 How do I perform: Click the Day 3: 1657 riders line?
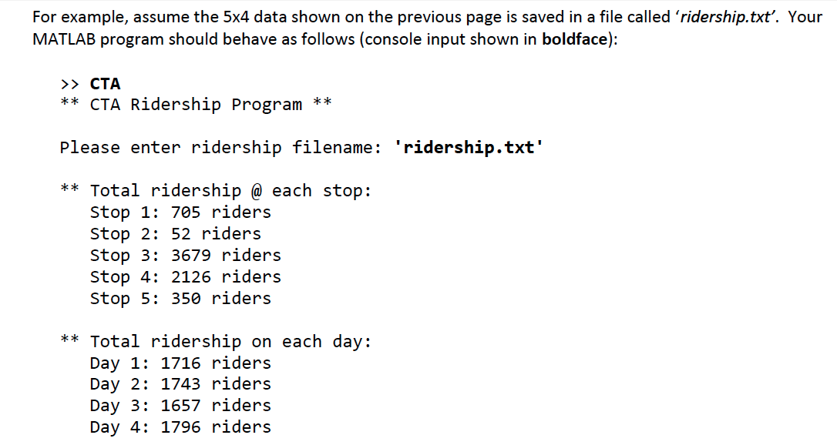tap(180, 406)
